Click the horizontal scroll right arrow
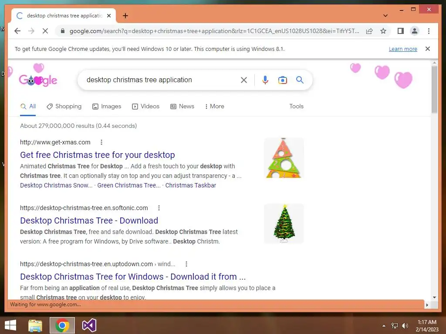Screen dimensions: 446x334 [427, 305]
